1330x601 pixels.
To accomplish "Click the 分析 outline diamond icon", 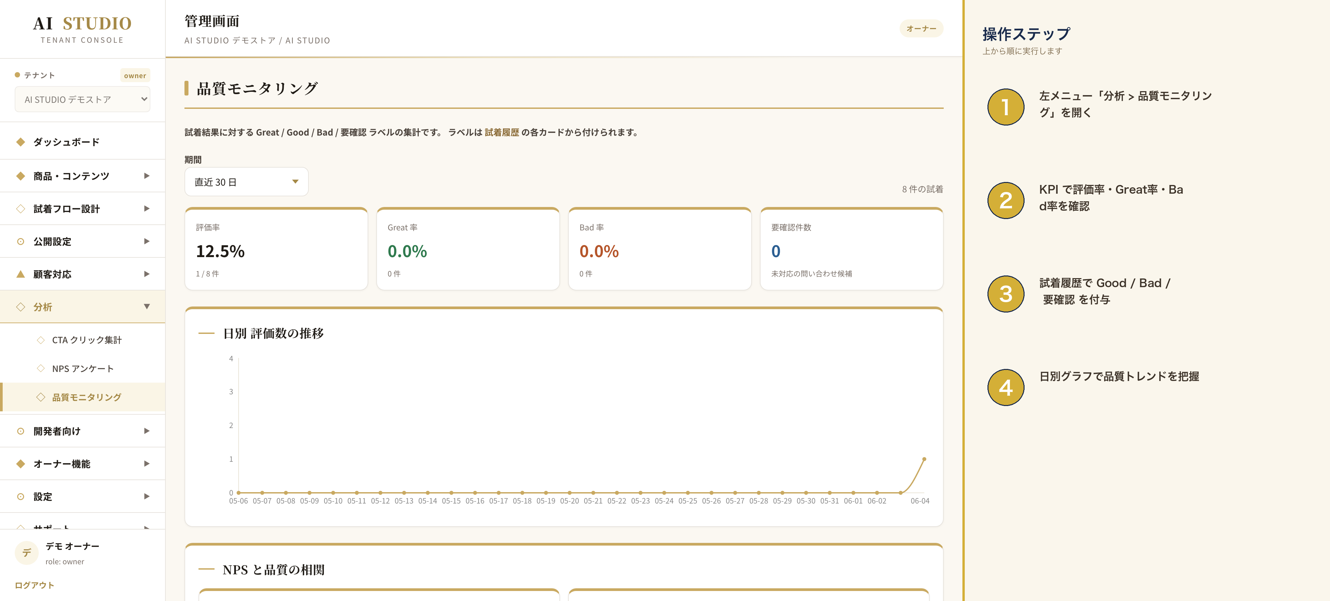I will coord(21,307).
